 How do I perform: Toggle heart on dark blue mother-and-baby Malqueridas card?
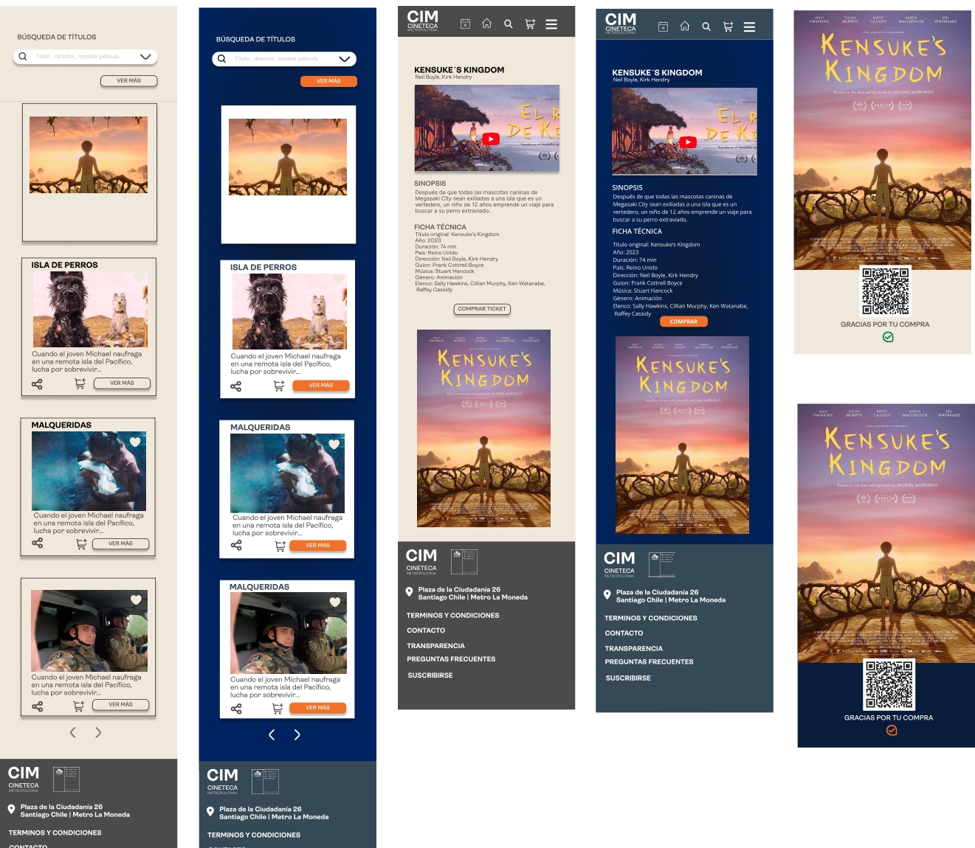coord(334,444)
